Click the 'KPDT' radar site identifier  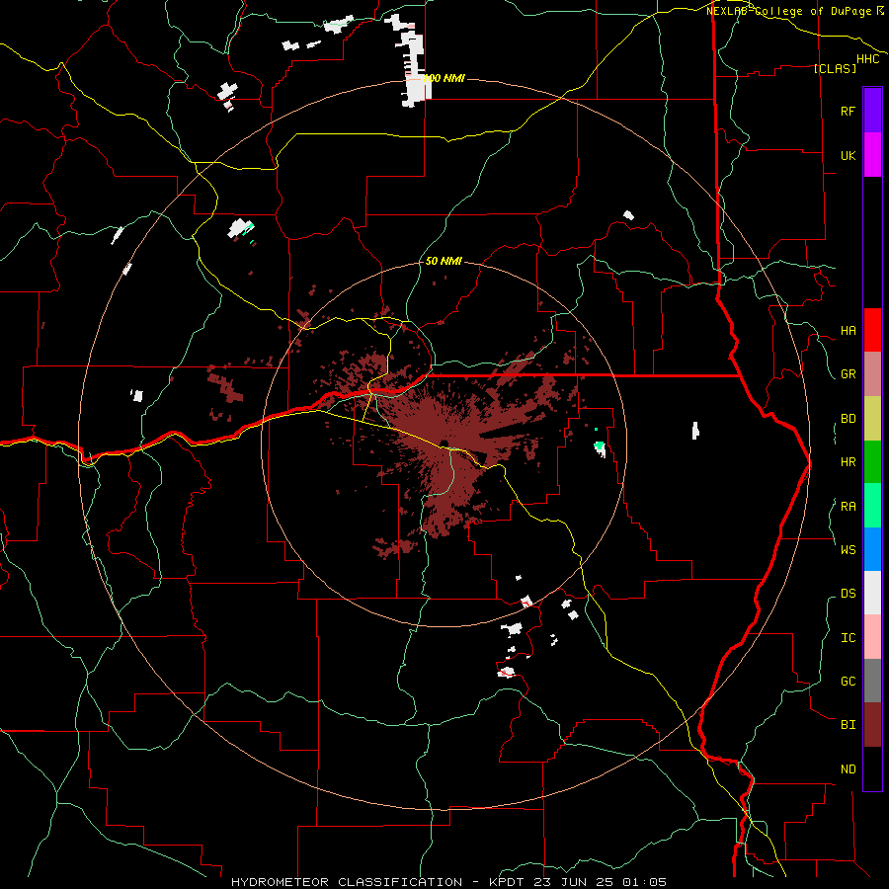click(507, 882)
